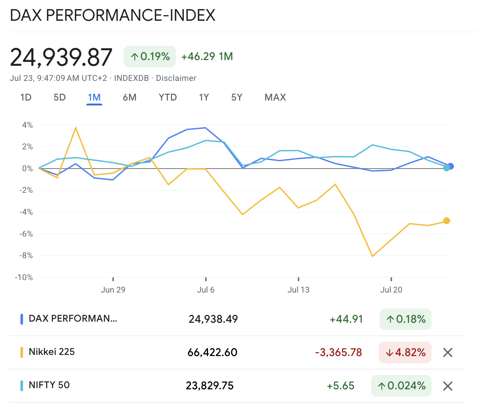Click the Jul 20 date label on axis
The width and height of the screenshot is (478, 412).
click(391, 290)
